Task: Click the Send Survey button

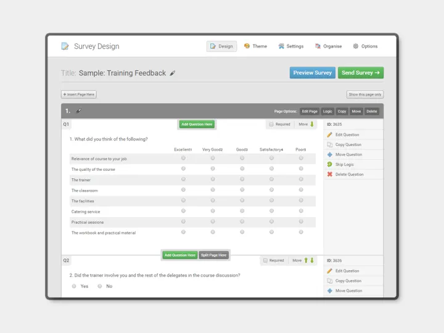Action: (361, 73)
